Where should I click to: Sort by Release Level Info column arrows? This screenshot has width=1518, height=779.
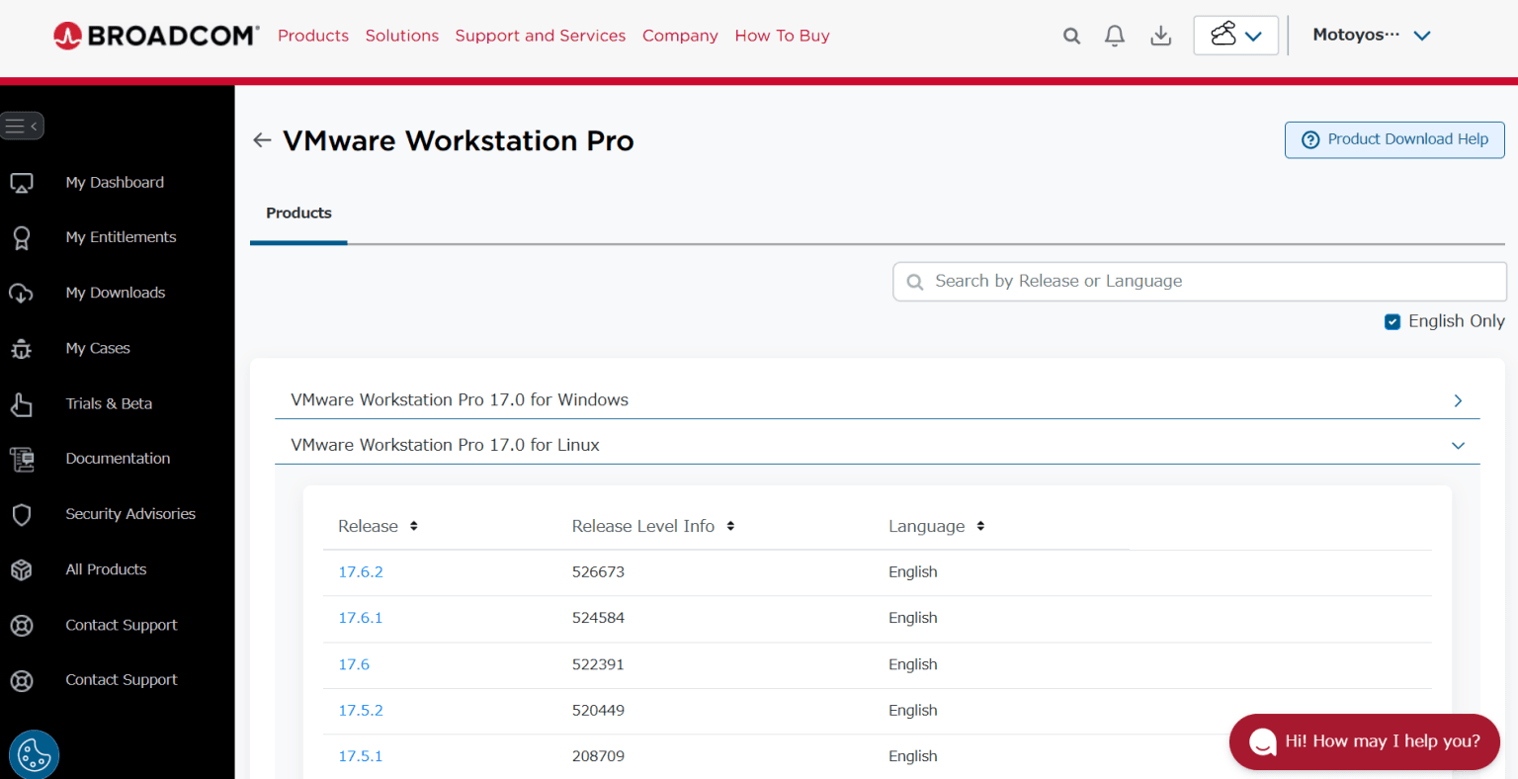730,526
